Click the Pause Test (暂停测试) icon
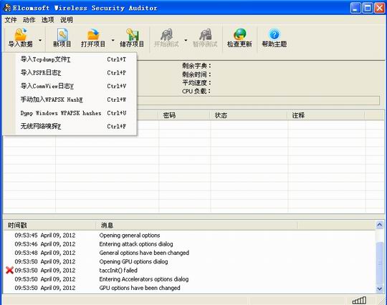This screenshot has height=305, width=387. pyautogui.click(x=205, y=34)
